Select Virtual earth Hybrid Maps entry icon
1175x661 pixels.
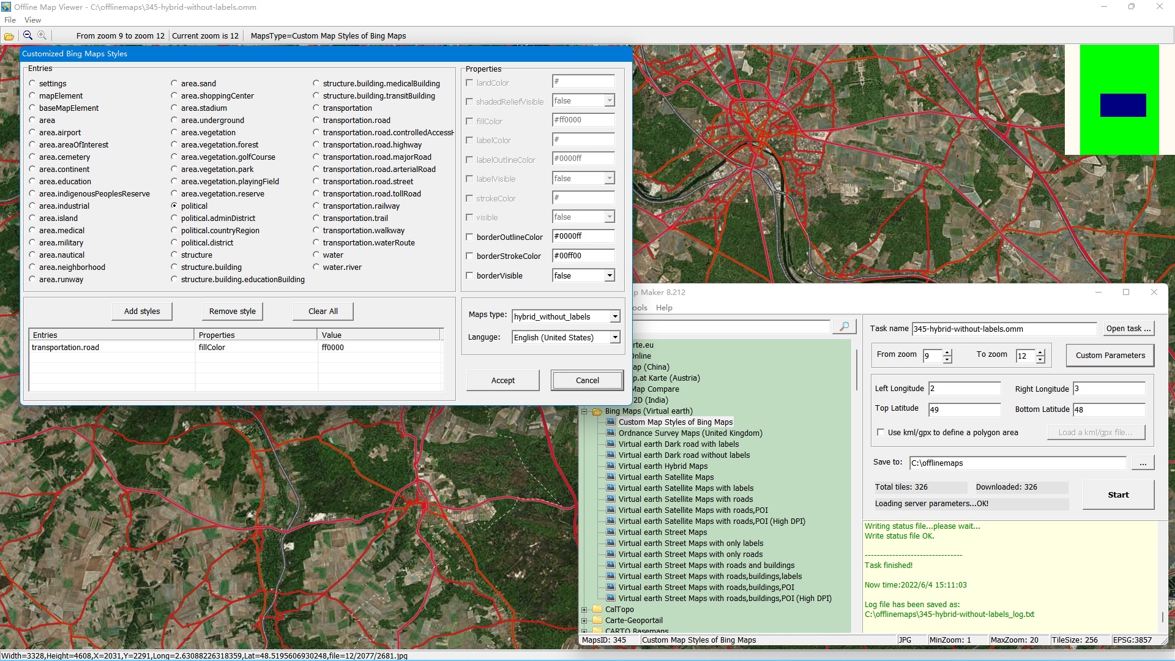(x=610, y=466)
